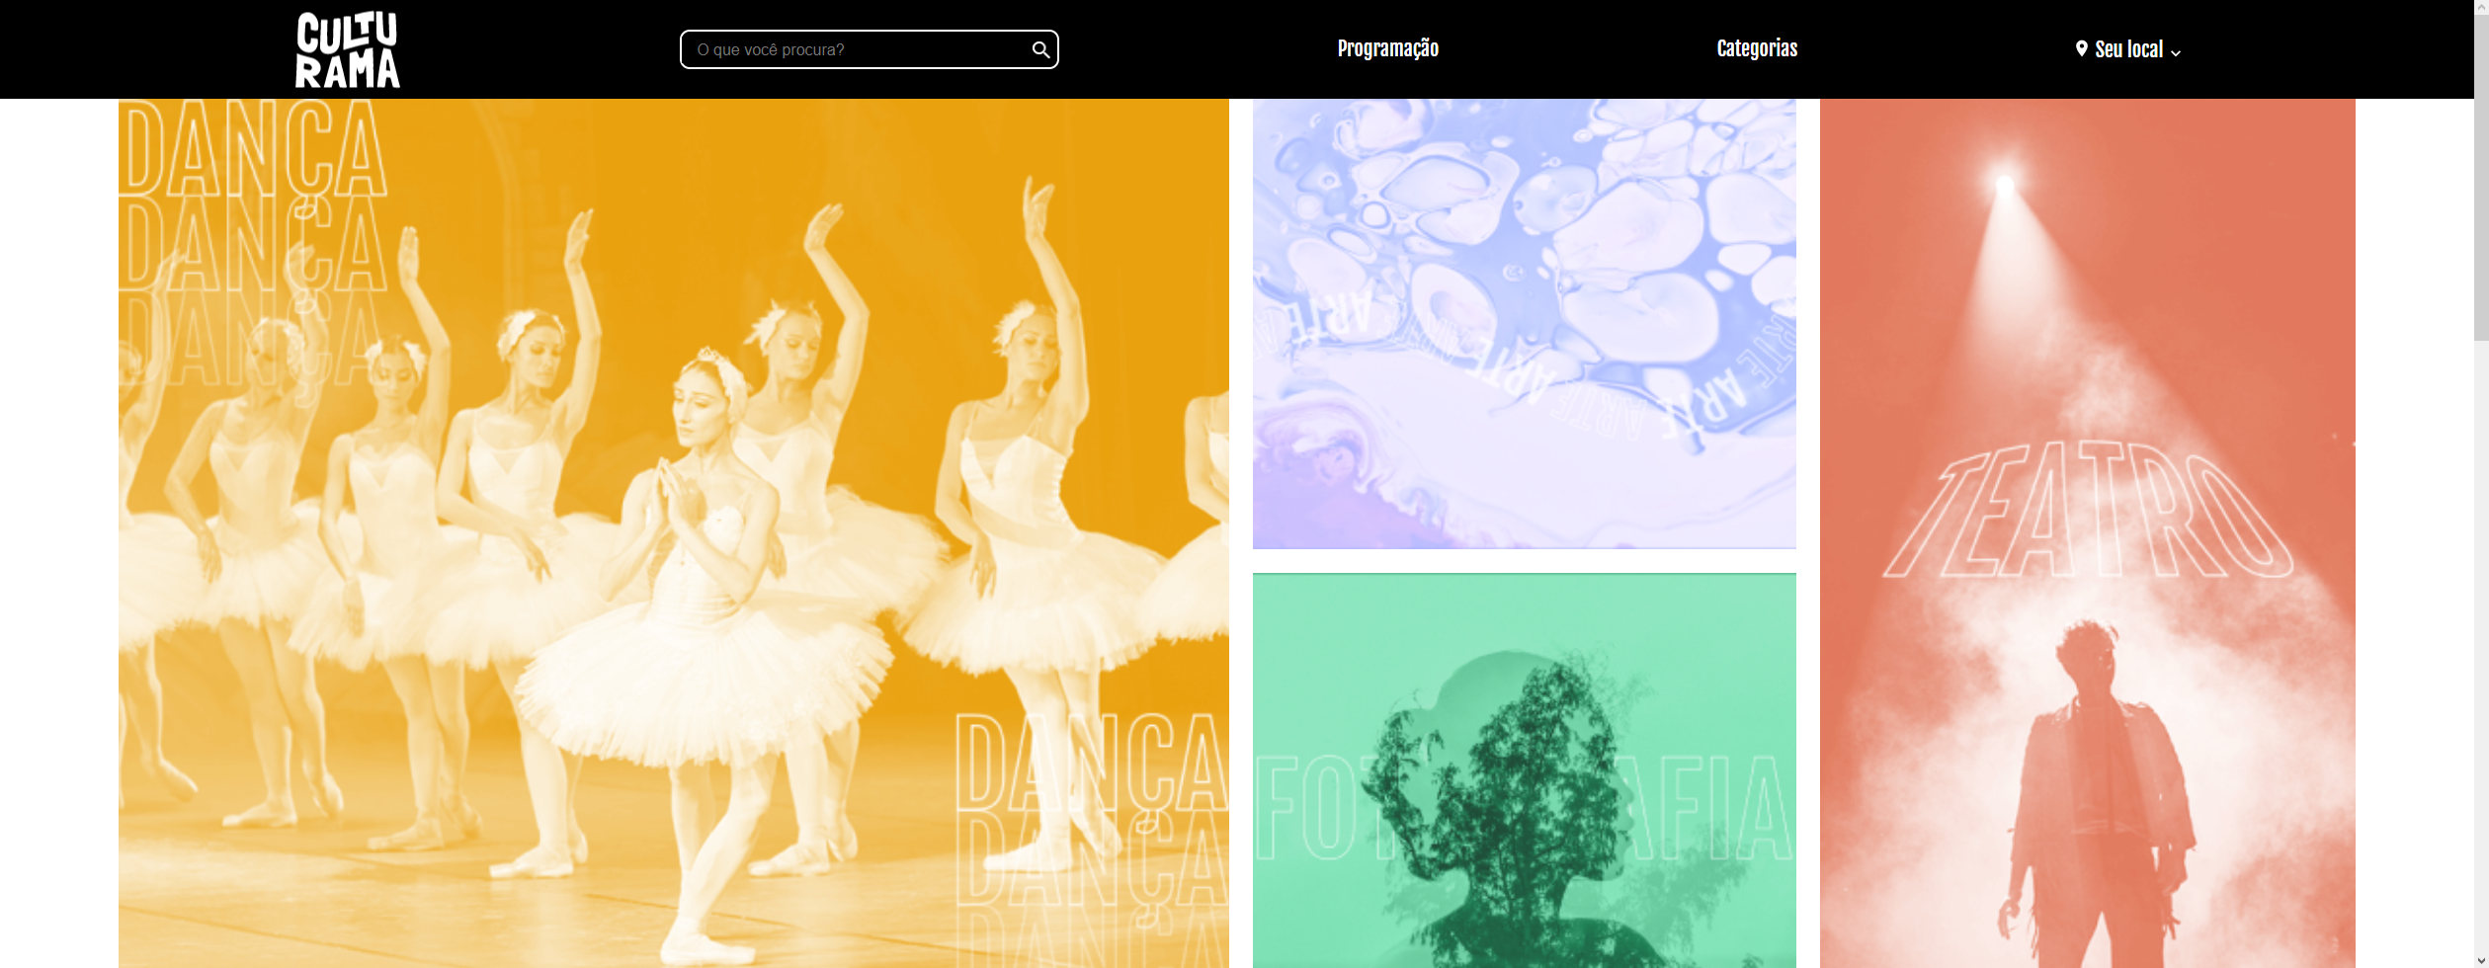
Task: Open the Programação menu item
Action: click(x=1387, y=48)
